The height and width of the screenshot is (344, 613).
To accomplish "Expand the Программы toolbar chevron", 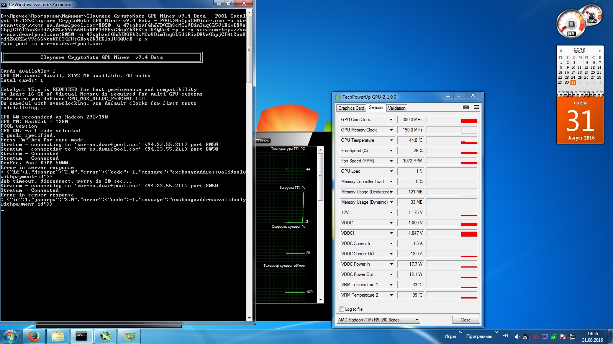I will (497, 333).
